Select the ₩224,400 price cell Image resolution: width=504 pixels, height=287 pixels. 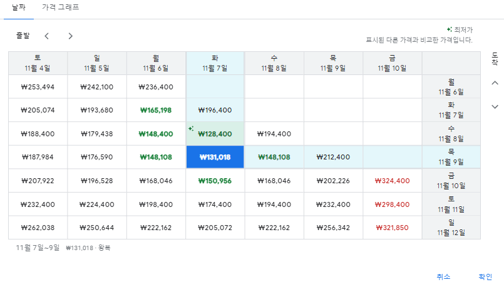pyautogui.click(x=97, y=204)
